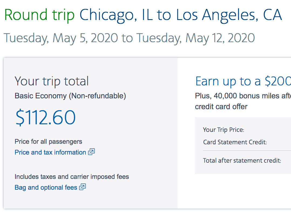
Task: Open the Bag and optional fees link
Action: 46,188
